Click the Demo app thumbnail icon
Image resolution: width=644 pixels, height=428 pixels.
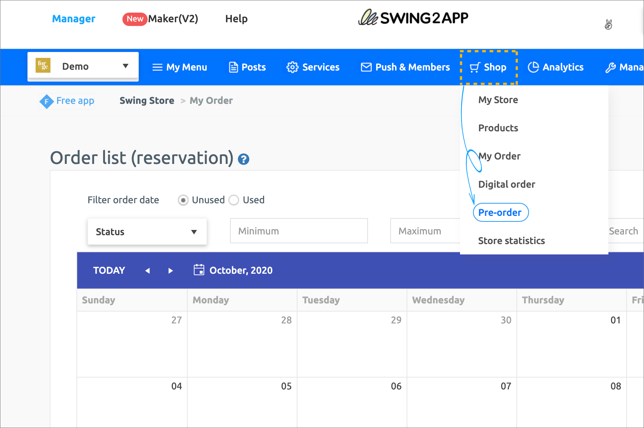pos(43,66)
